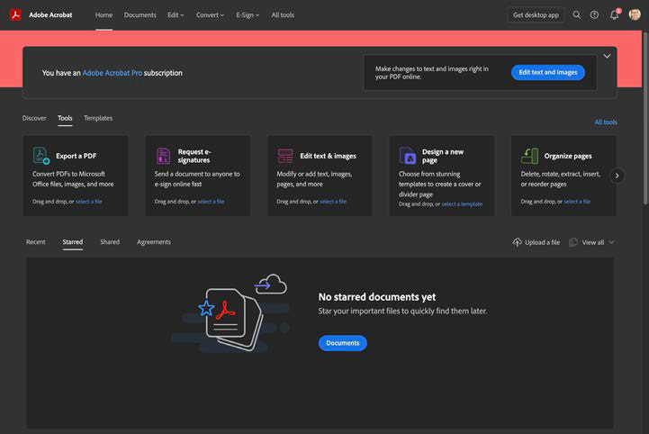649x434 pixels.
Task: Select the Tools tab
Action: click(x=65, y=118)
